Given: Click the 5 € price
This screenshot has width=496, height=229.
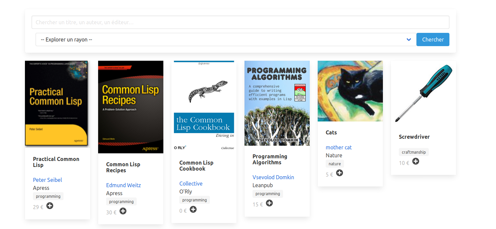Looking at the screenshot, I should pyautogui.click(x=329, y=175).
